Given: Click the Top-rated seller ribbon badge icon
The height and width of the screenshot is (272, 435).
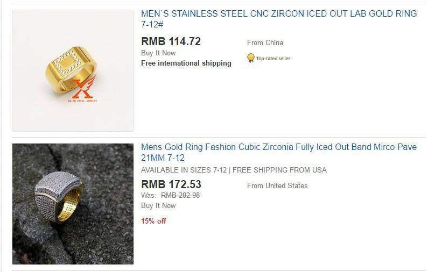Looking at the screenshot, I should [250, 58].
